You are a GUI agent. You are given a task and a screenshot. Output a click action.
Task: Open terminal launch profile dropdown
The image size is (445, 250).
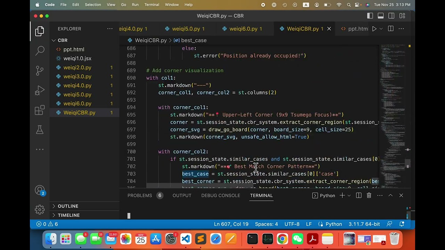pos(349,195)
